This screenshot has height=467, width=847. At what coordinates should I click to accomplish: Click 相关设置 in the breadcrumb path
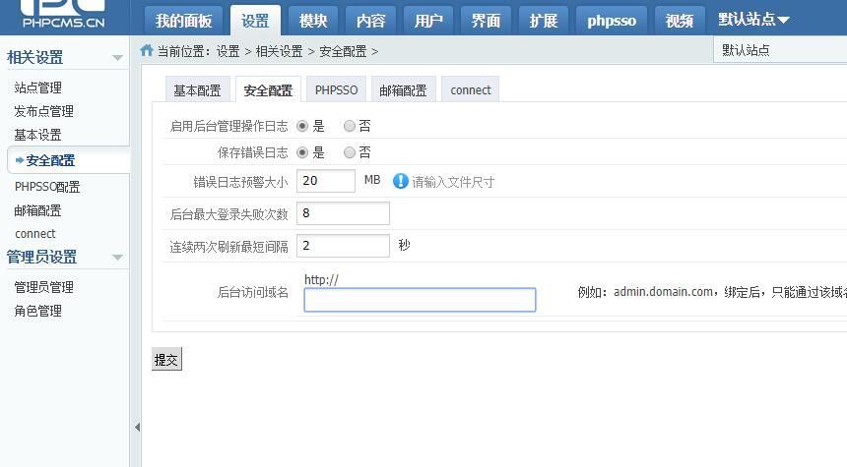click(280, 51)
